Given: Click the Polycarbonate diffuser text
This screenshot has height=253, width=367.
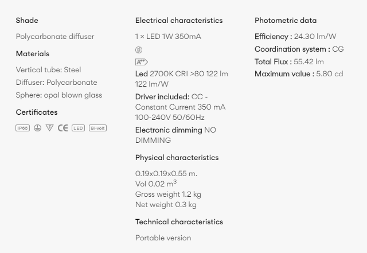Looking at the screenshot, I should 55,37.
